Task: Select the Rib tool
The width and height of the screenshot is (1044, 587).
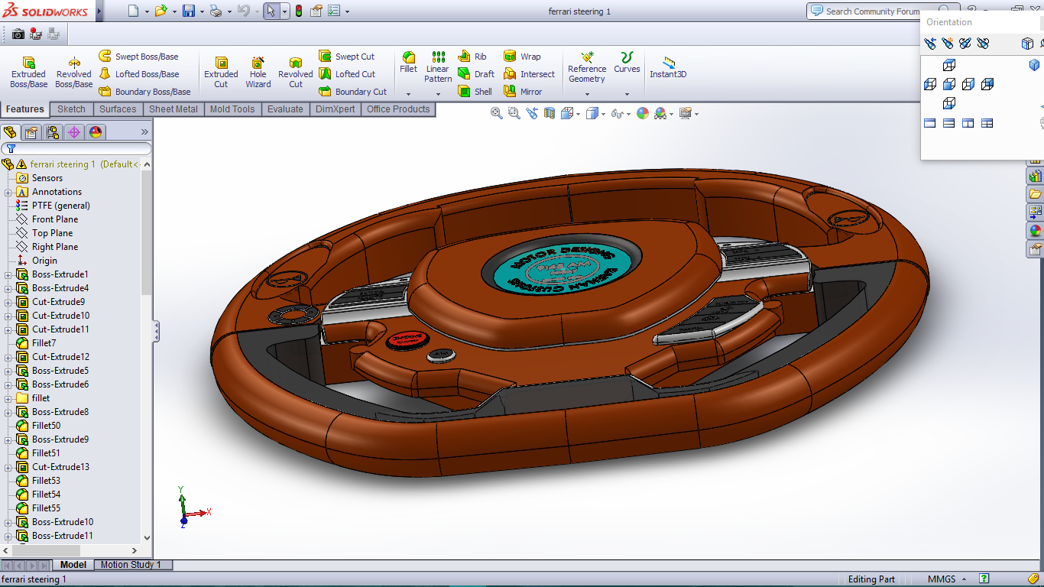Action: coord(472,57)
